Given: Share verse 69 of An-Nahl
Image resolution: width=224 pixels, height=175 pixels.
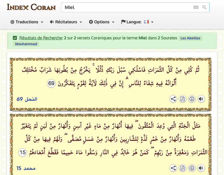Looking at the screenshot, I should [173, 99].
